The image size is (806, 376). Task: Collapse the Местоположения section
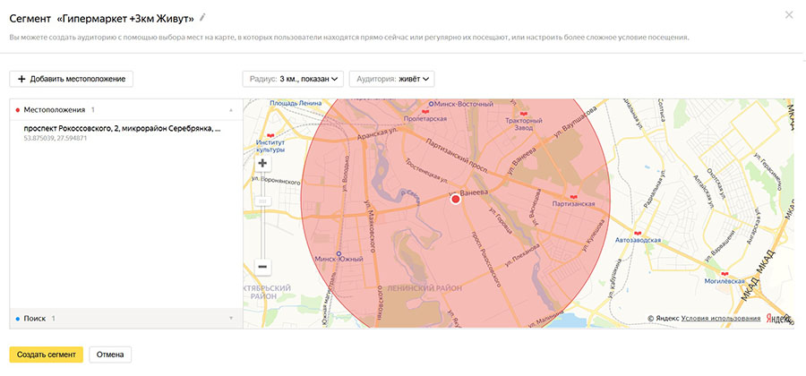(231, 109)
